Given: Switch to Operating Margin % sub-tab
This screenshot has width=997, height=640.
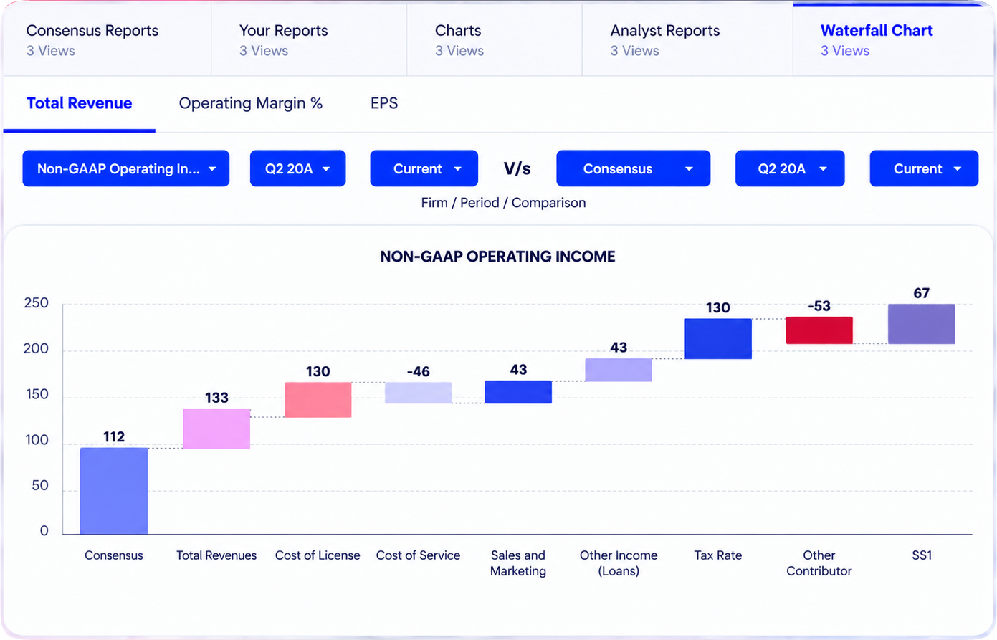Looking at the screenshot, I should (251, 103).
